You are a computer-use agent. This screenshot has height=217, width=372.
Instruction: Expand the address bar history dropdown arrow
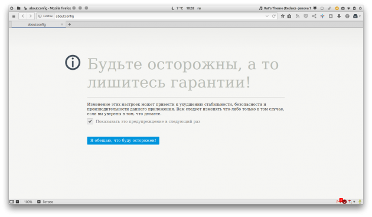pos(267,16)
